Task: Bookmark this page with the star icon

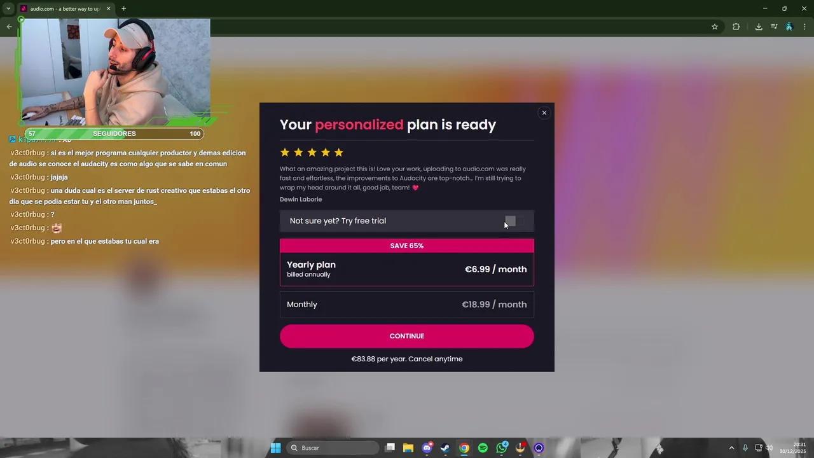Action: (715, 27)
